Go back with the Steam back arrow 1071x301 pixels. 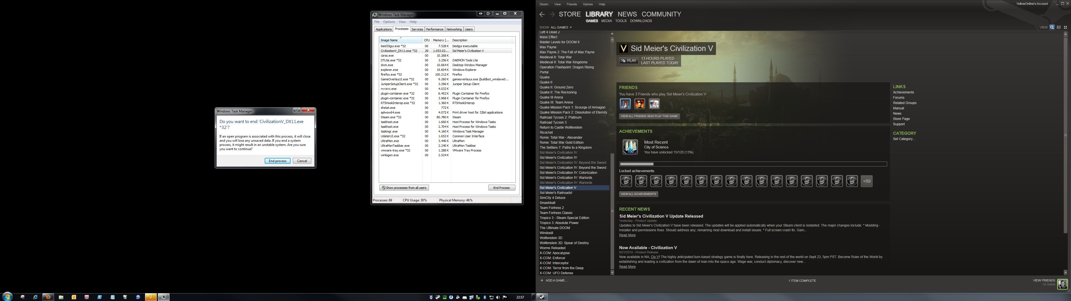pyautogui.click(x=542, y=14)
